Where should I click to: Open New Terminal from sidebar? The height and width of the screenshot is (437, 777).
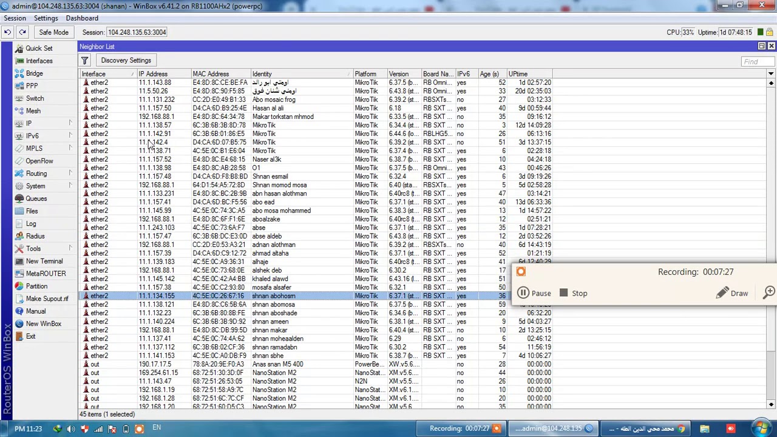44,261
